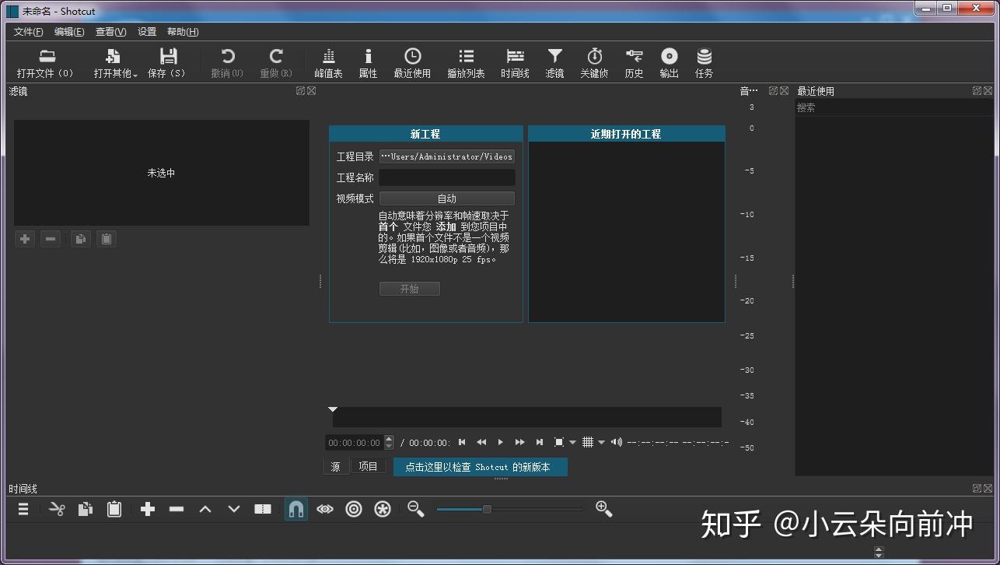Image resolution: width=1000 pixels, height=565 pixels.
Task: Click the timeline Lift up-arrow icon
Action: (x=205, y=509)
